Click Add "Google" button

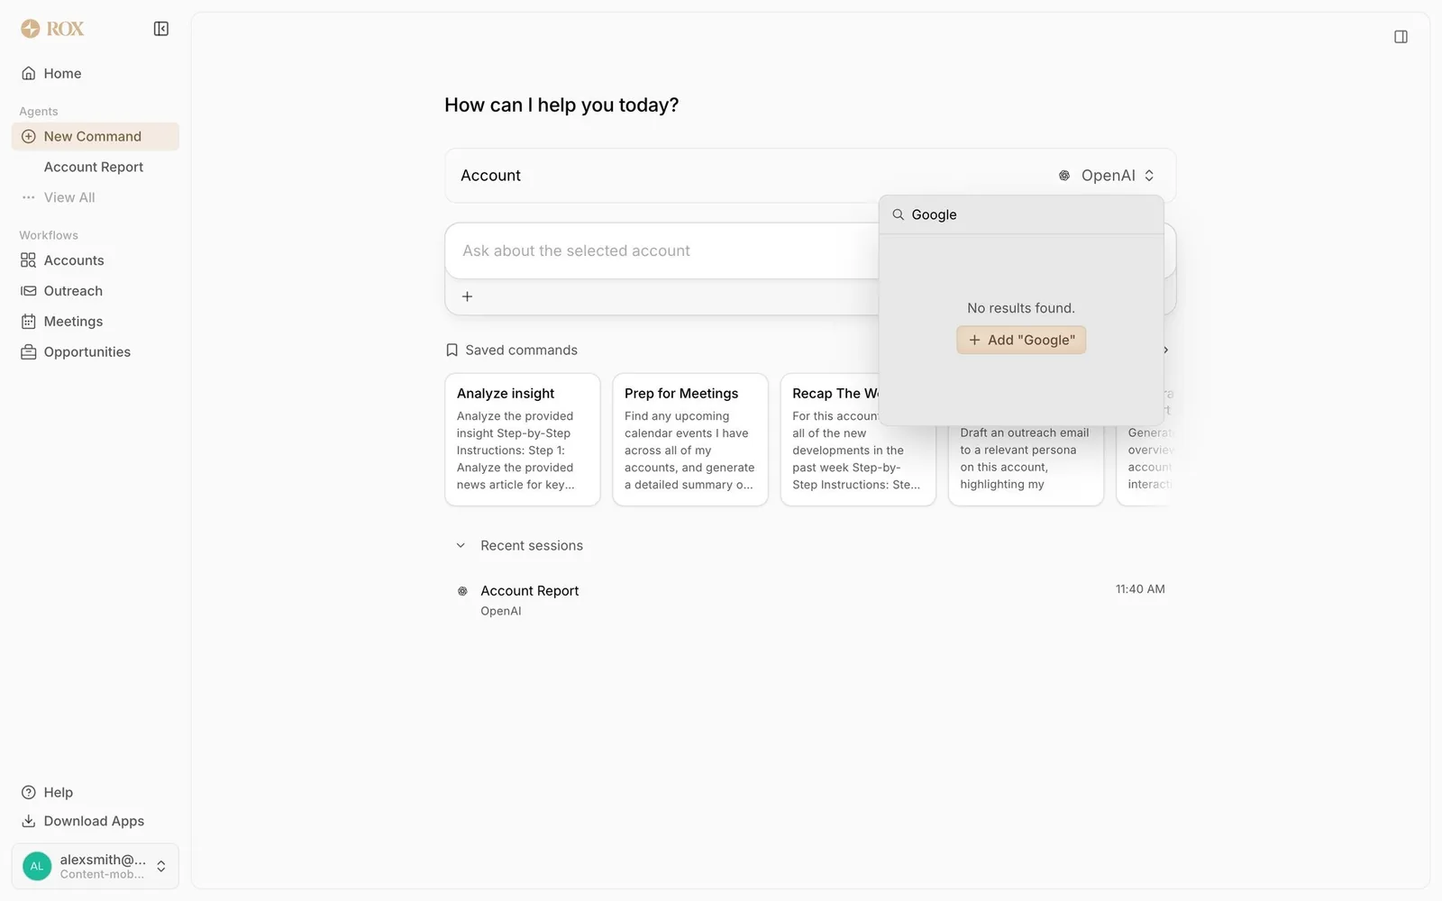coord(1021,341)
